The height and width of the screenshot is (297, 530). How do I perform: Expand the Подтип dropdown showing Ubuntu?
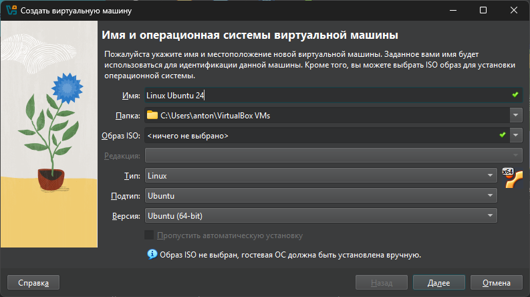(x=321, y=195)
